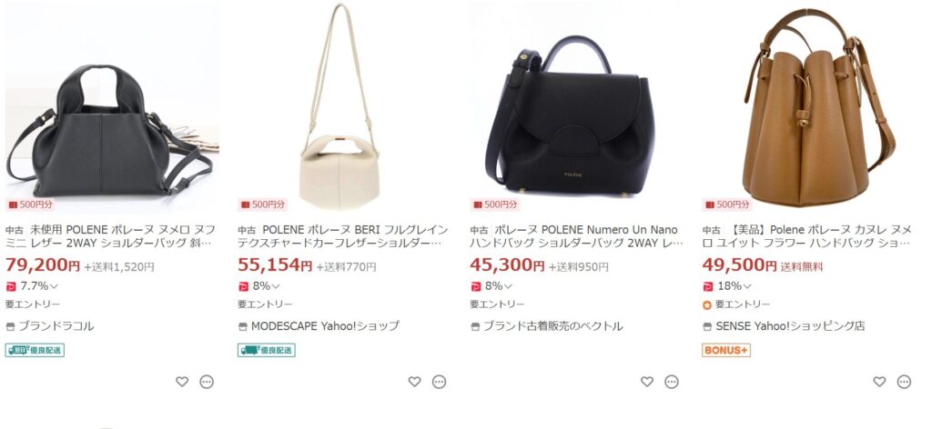Open more options for ブランドラコル listing
This screenshot has width=932, height=429.
click(x=207, y=382)
